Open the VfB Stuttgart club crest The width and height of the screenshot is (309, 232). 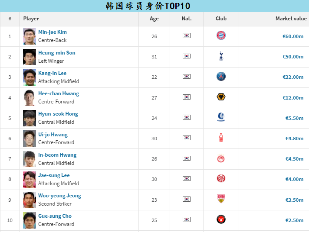click(221, 199)
